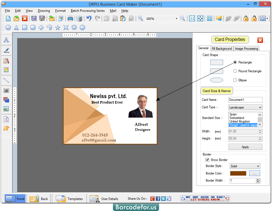272x211 pixels.
Task: Click the locked padlock icon
Action: 246,18
